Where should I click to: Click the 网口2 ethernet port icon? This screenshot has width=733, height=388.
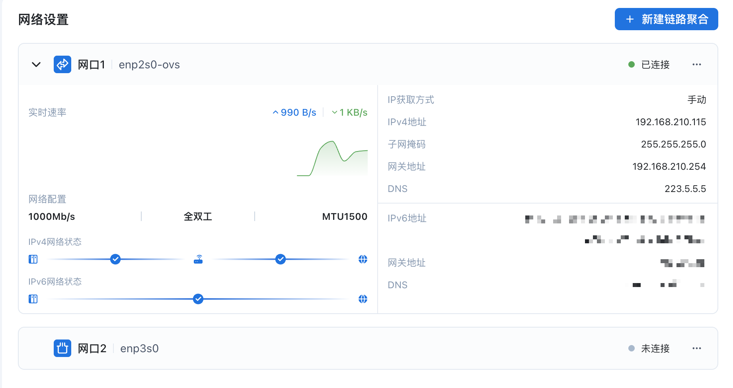[x=62, y=348]
